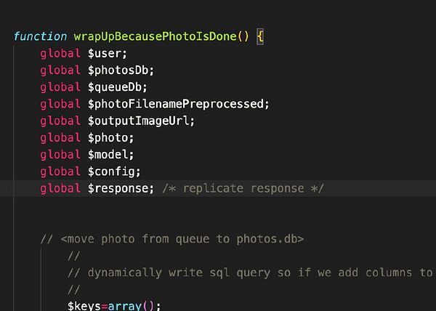Click the array() call
Image resolution: width=436 pixels, height=311 pixels.
pyautogui.click(x=134, y=306)
